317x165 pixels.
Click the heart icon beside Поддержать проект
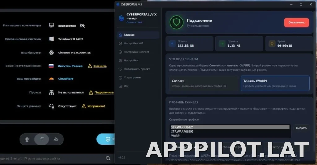[120, 69]
